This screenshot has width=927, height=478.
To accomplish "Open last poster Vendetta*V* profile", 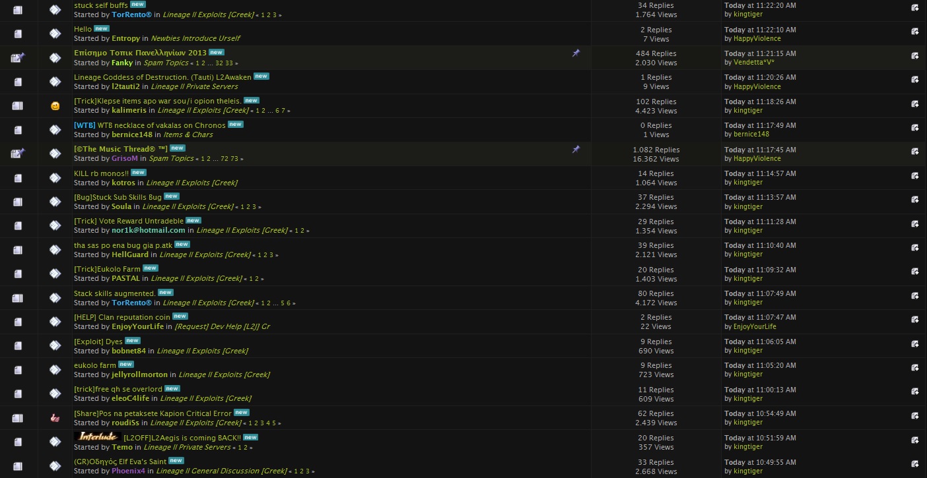I will (753, 63).
